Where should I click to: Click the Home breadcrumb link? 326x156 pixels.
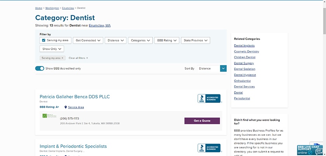39,8
